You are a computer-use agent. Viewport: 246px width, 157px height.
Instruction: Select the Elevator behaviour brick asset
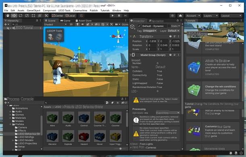pyautogui.click(x=52, y=138)
